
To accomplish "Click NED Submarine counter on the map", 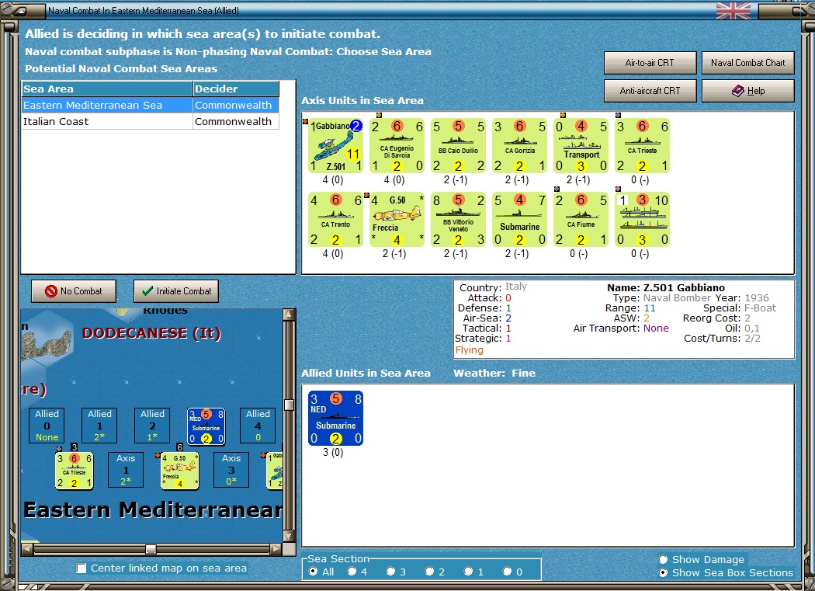I will 206,426.
